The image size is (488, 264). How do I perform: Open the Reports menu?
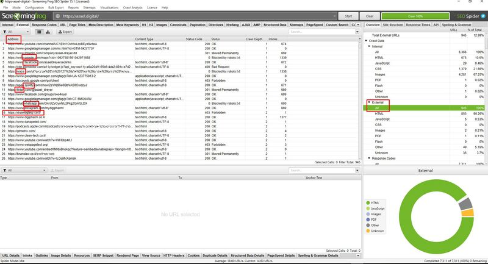coord(73,7)
